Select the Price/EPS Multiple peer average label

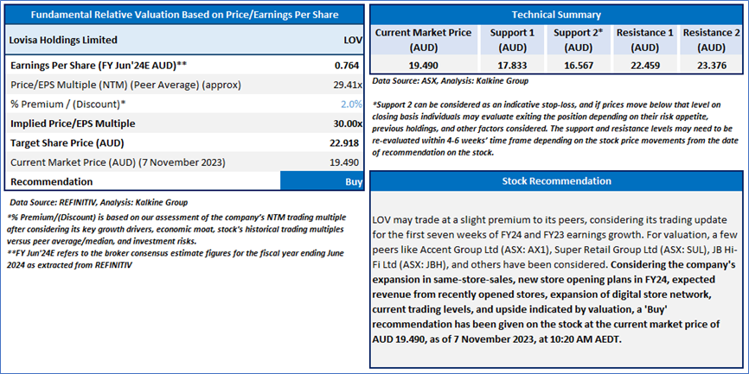(125, 85)
